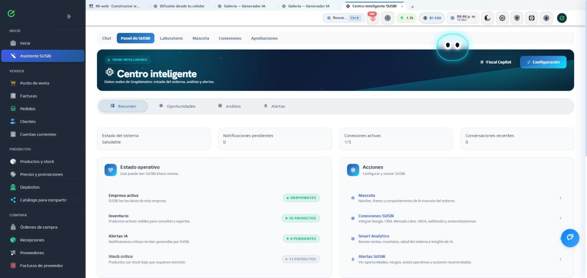
Task: Open the floating chat bubble button
Action: pos(570,238)
